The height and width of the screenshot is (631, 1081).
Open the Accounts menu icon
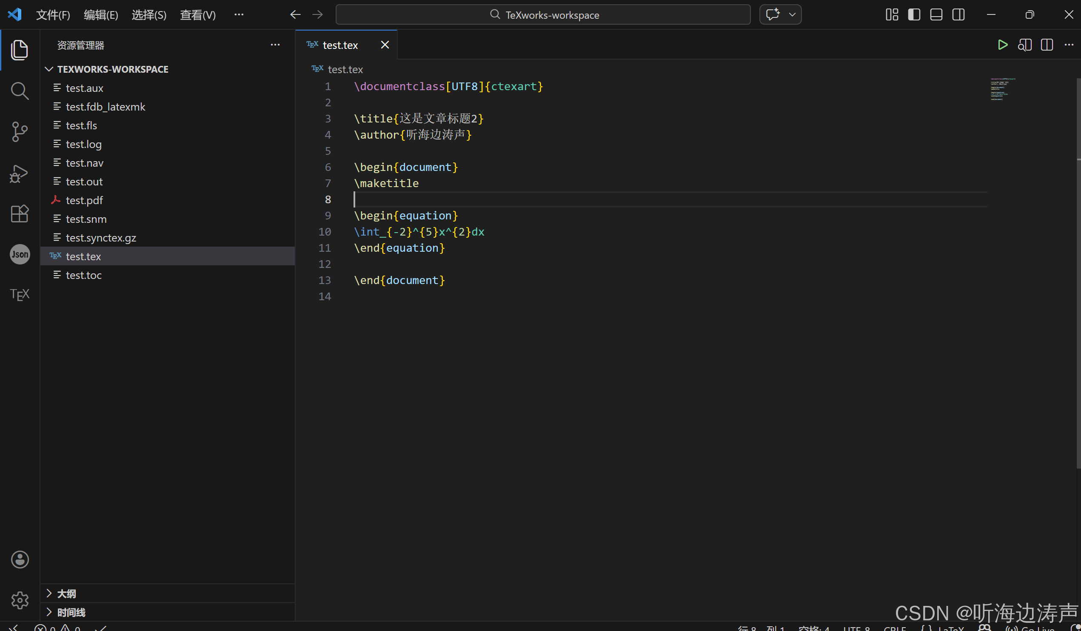coord(20,560)
